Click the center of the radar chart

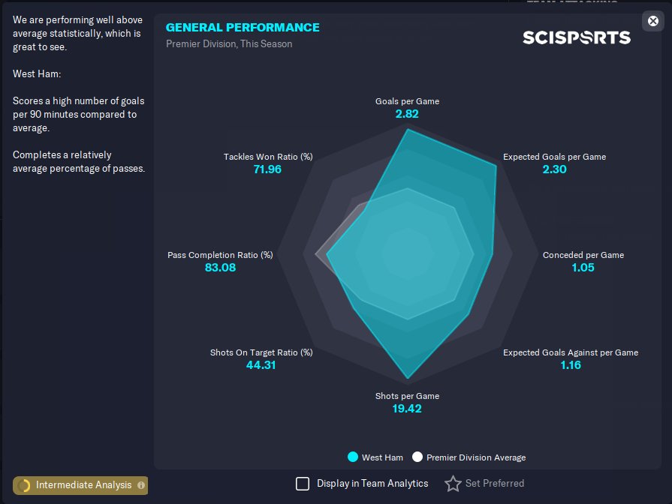click(x=408, y=253)
